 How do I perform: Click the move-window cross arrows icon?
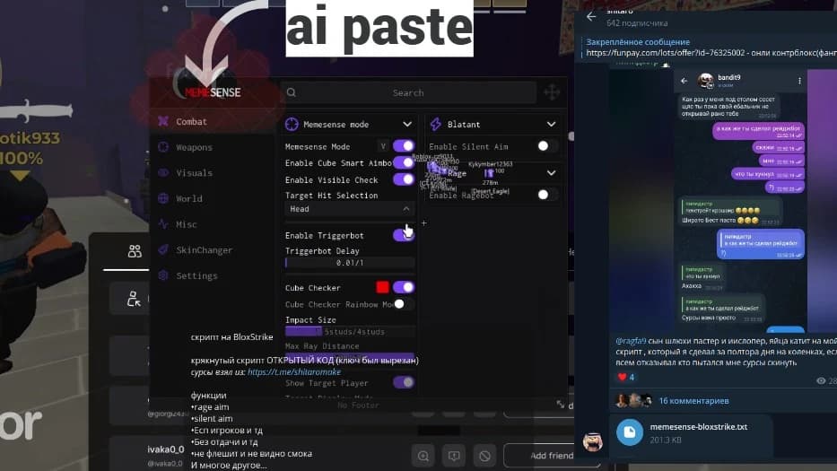552,92
